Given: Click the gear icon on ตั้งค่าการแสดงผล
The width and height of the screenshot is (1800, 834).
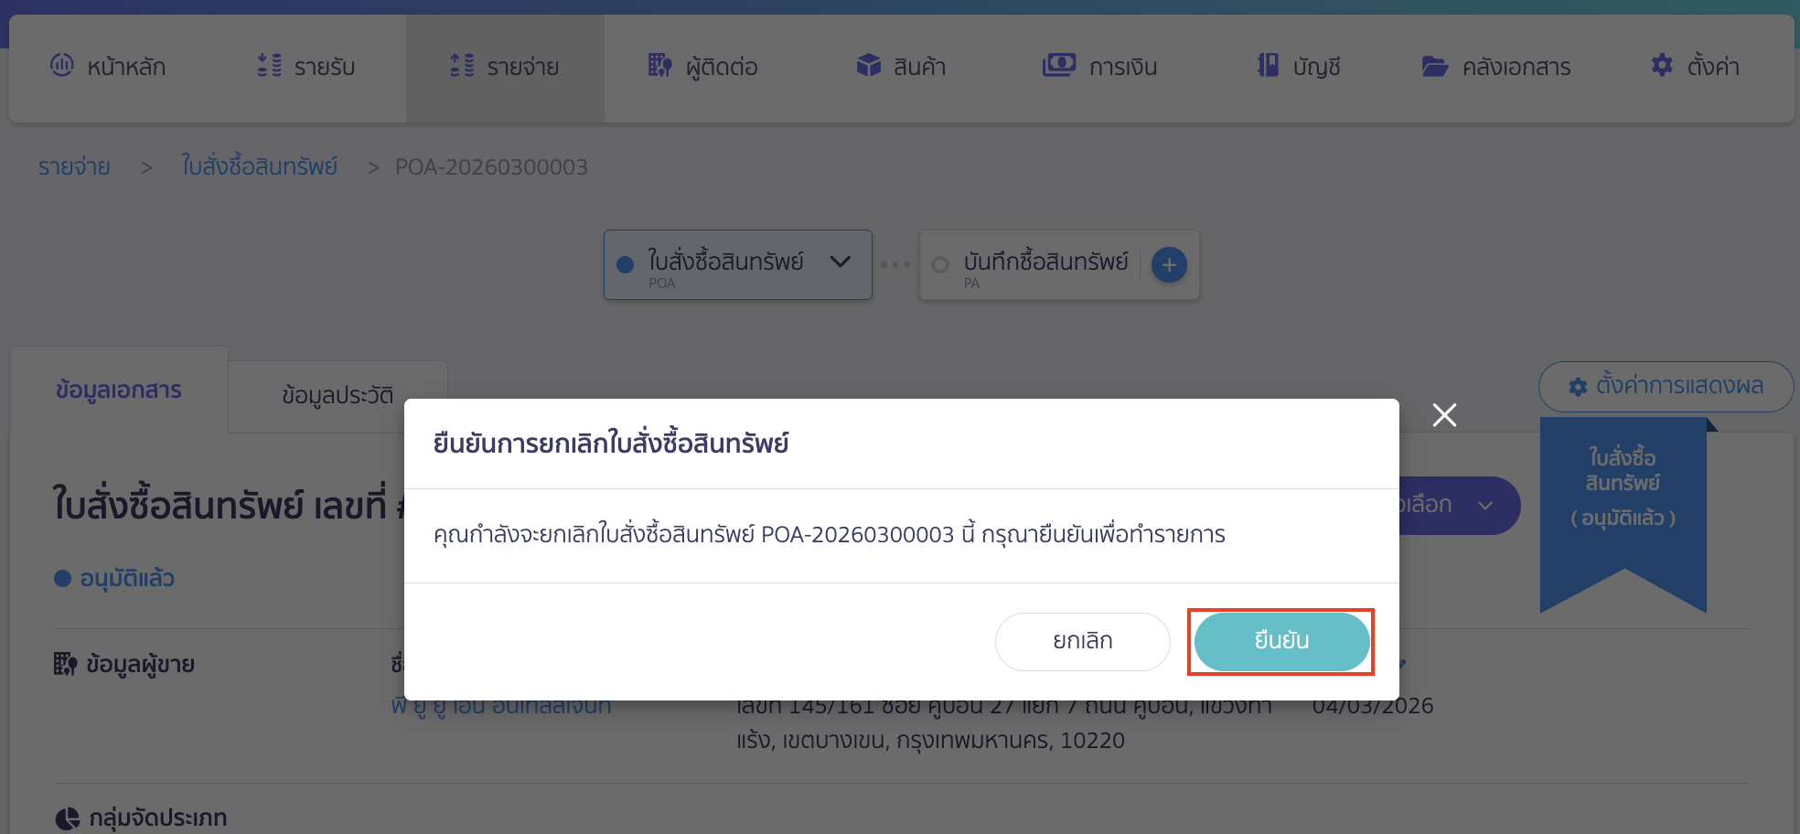Looking at the screenshot, I should click(x=1577, y=386).
